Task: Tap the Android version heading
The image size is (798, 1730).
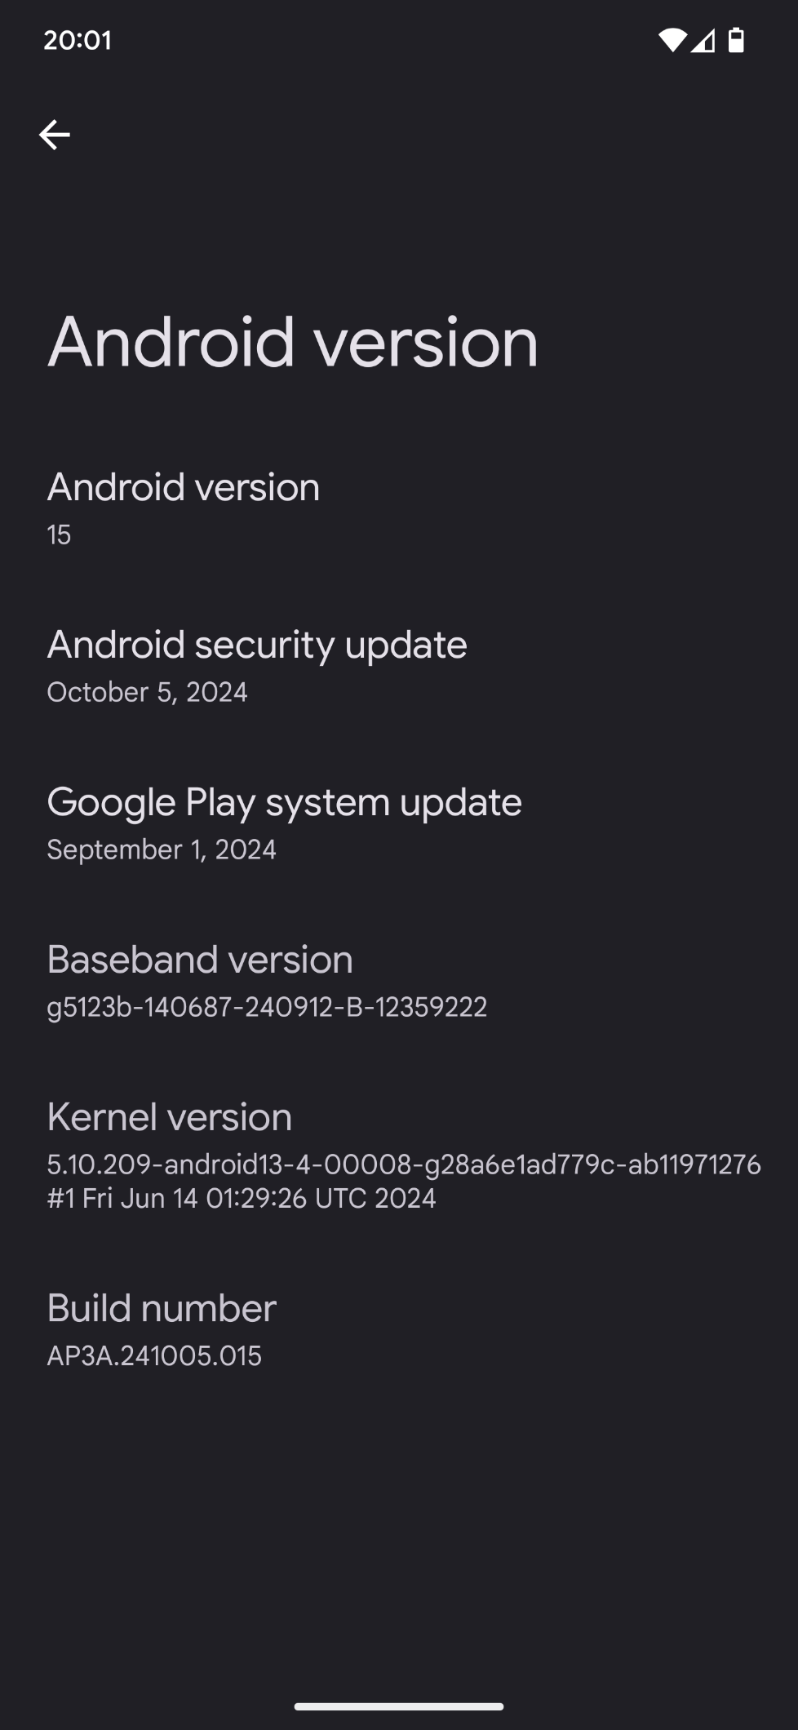Action: click(293, 342)
